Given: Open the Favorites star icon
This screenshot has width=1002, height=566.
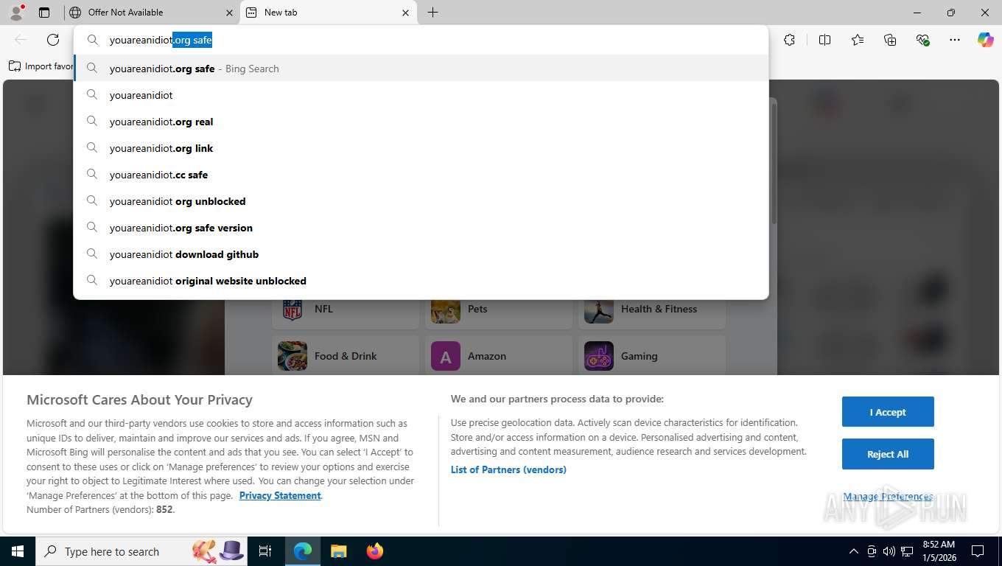Looking at the screenshot, I should [858, 40].
